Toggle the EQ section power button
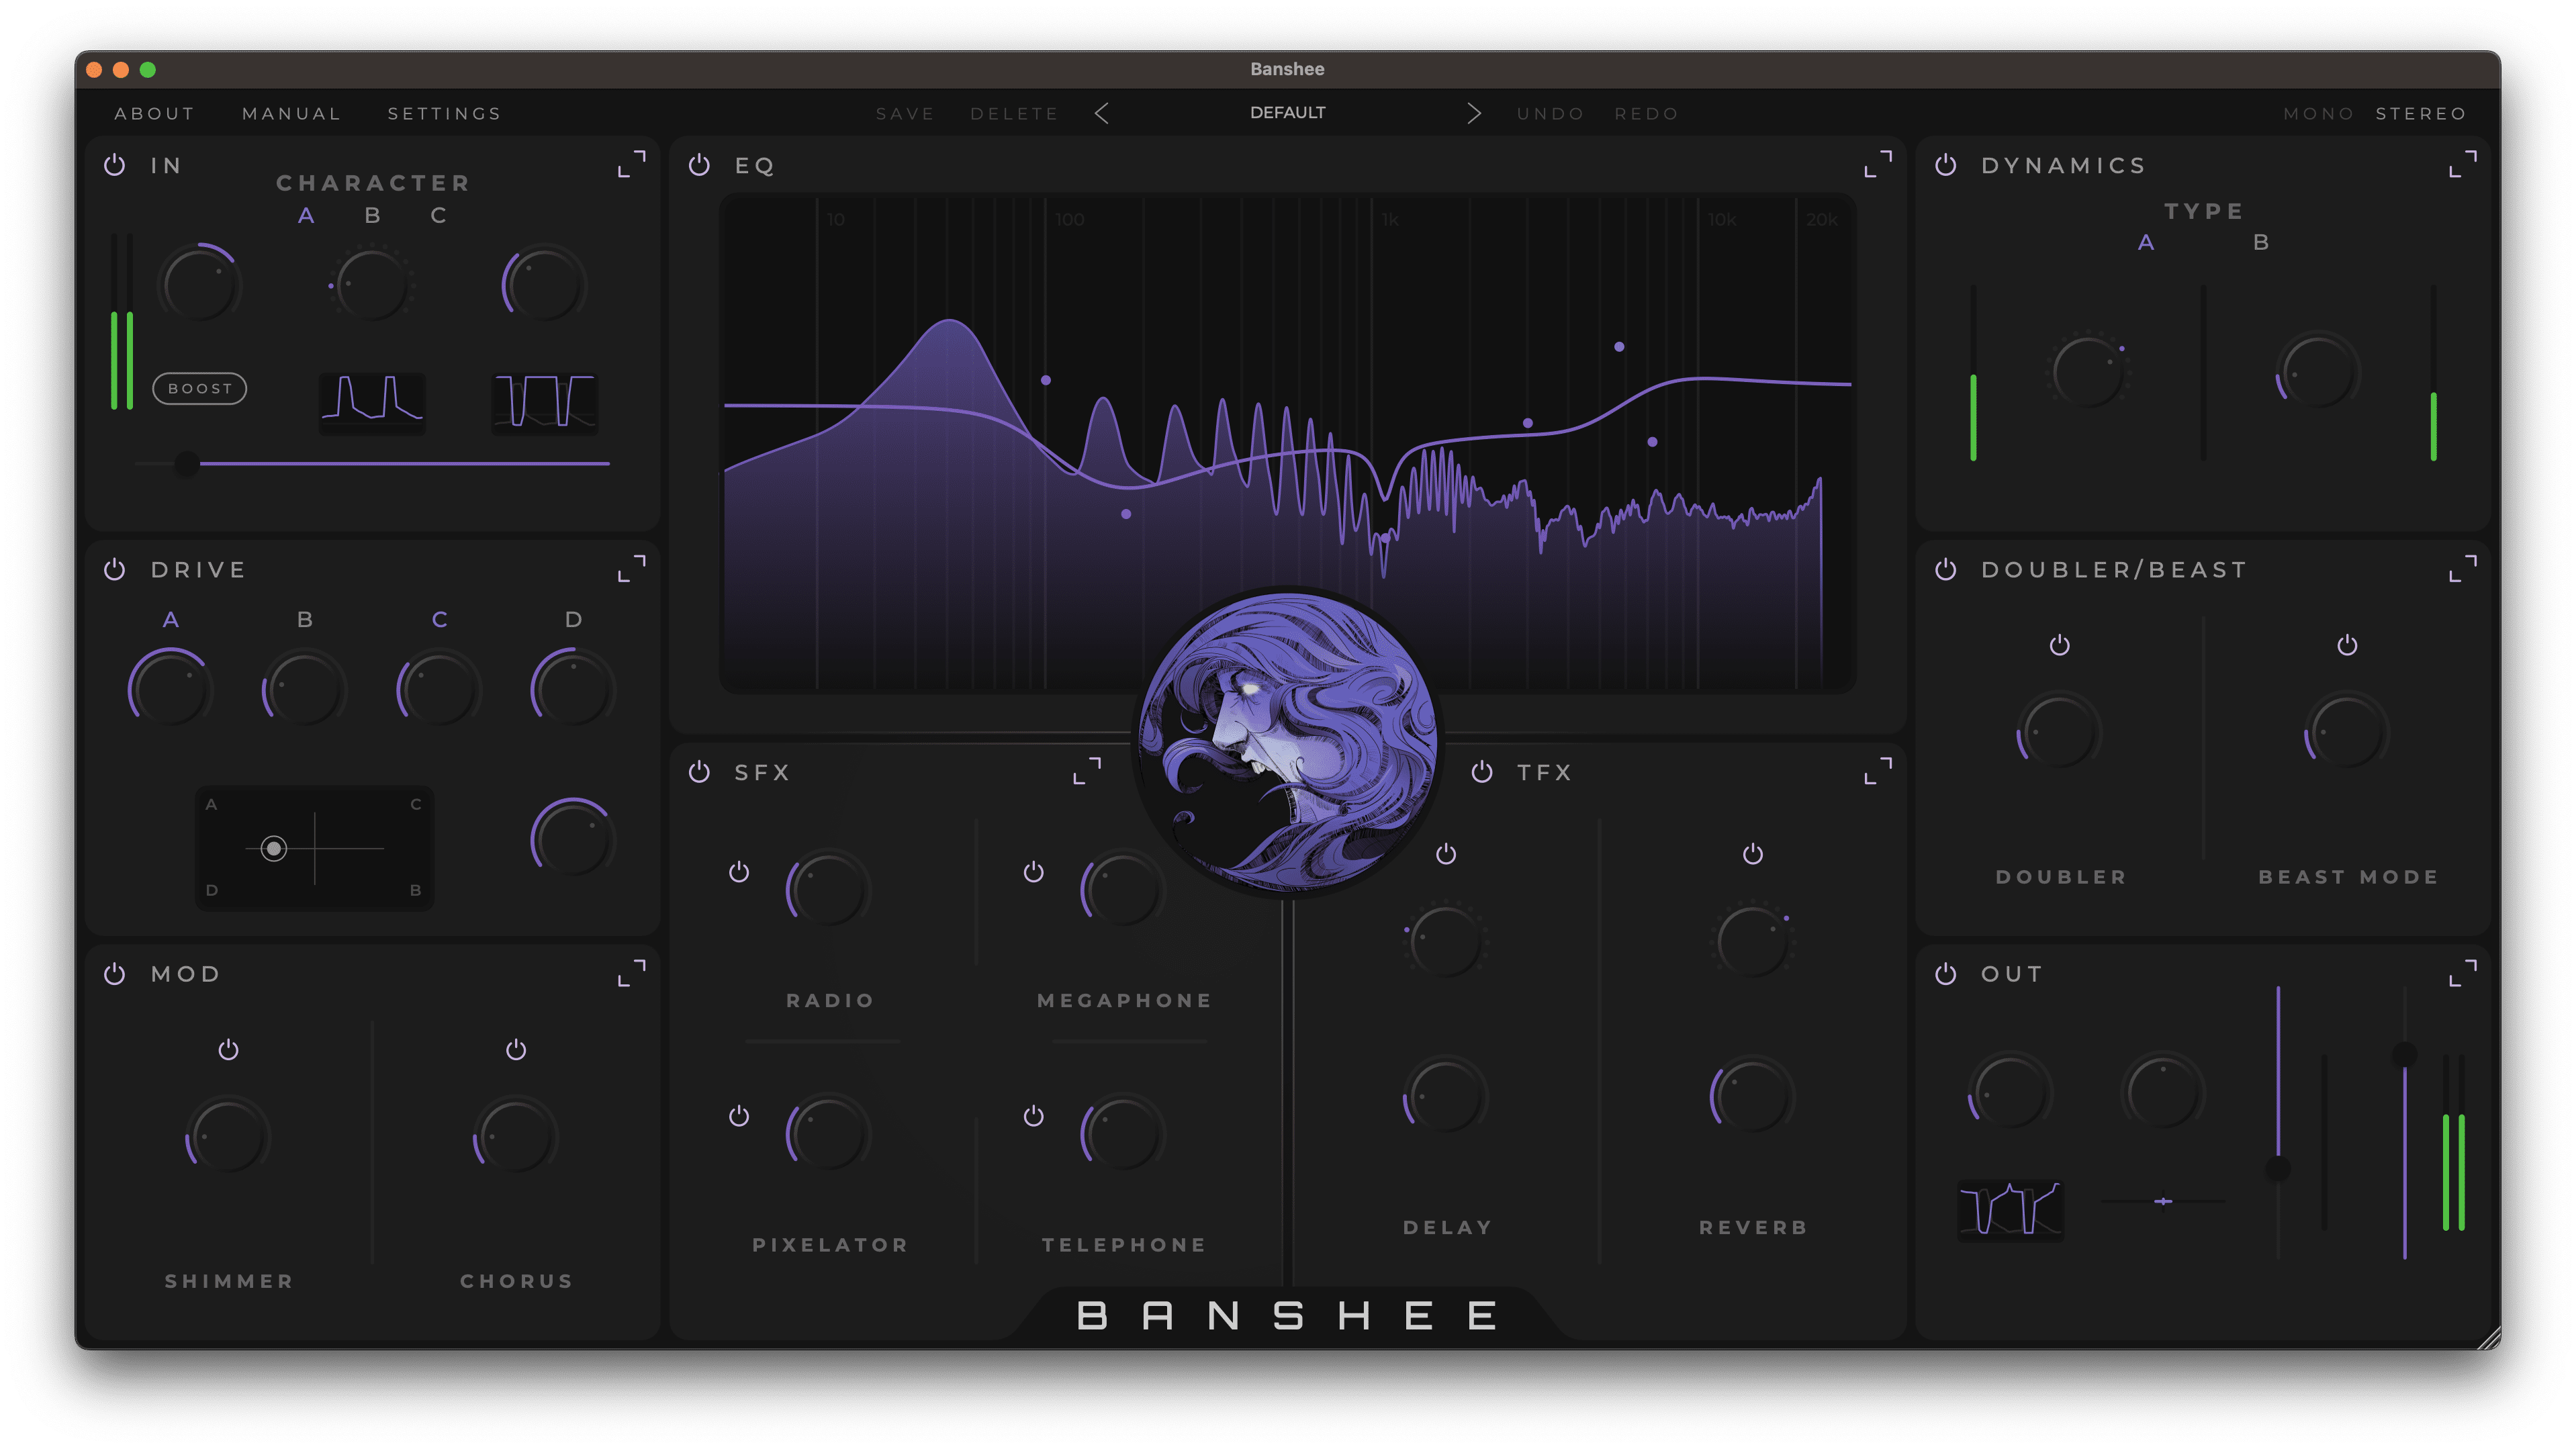Image resolution: width=2576 pixels, height=1449 pixels. pyautogui.click(x=699, y=165)
